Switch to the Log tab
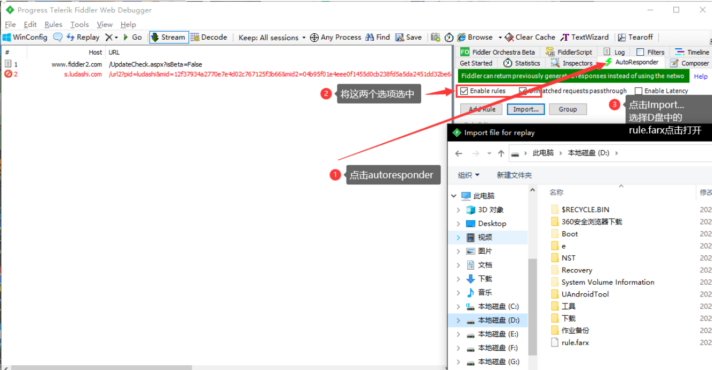Image resolution: width=712 pixels, height=370 pixels. (x=614, y=52)
